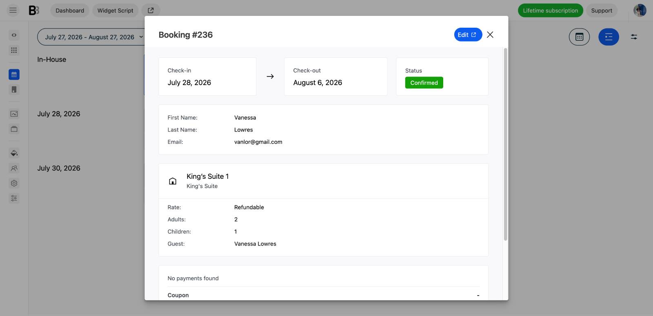Open the grid apps sidebar icon
653x316 pixels.
(14, 50)
